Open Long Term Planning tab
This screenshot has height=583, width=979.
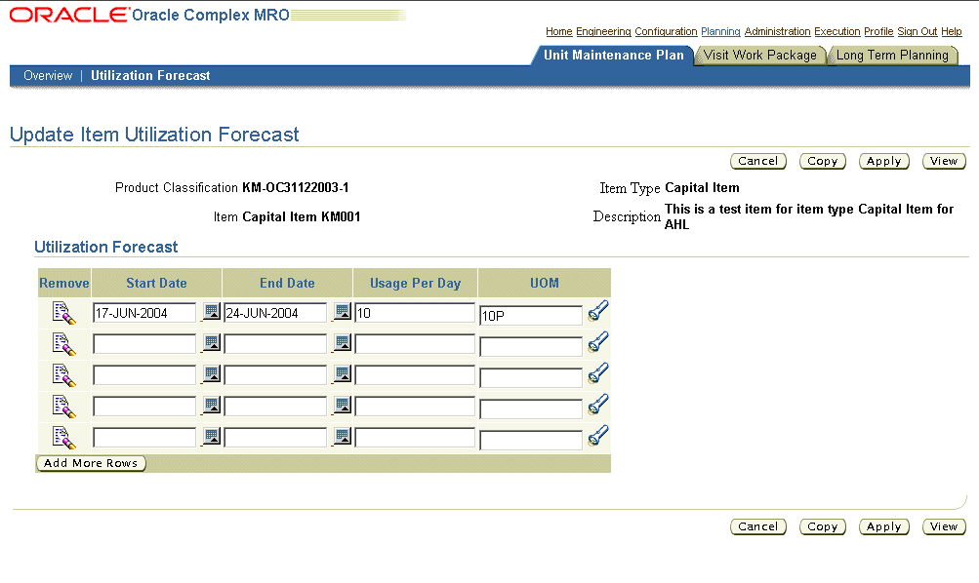point(892,56)
